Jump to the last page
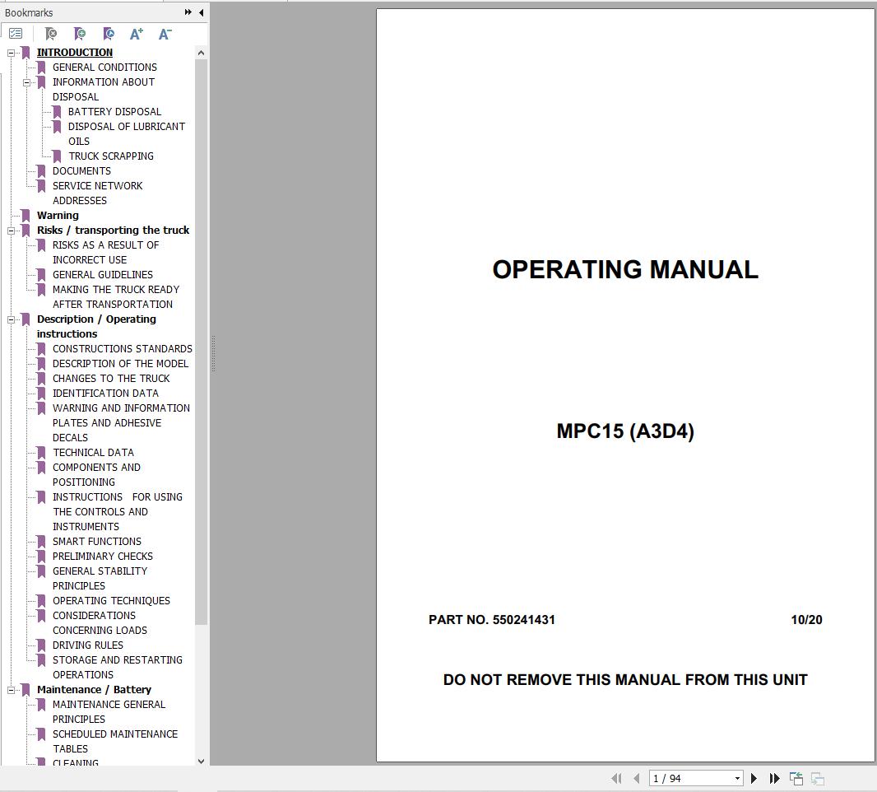The height and width of the screenshot is (792, 877). pos(775,778)
